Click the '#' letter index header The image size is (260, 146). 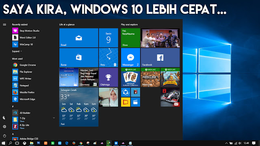pyautogui.click(x=13, y=106)
